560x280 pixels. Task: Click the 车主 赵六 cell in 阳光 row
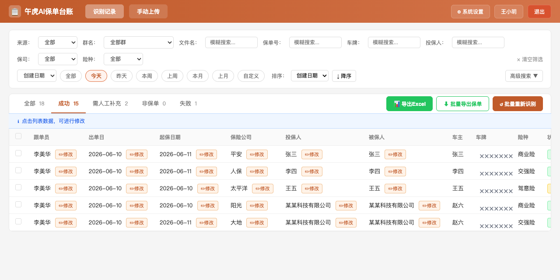[458, 206]
